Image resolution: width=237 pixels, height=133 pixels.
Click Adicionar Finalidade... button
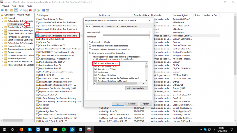pos(137,88)
